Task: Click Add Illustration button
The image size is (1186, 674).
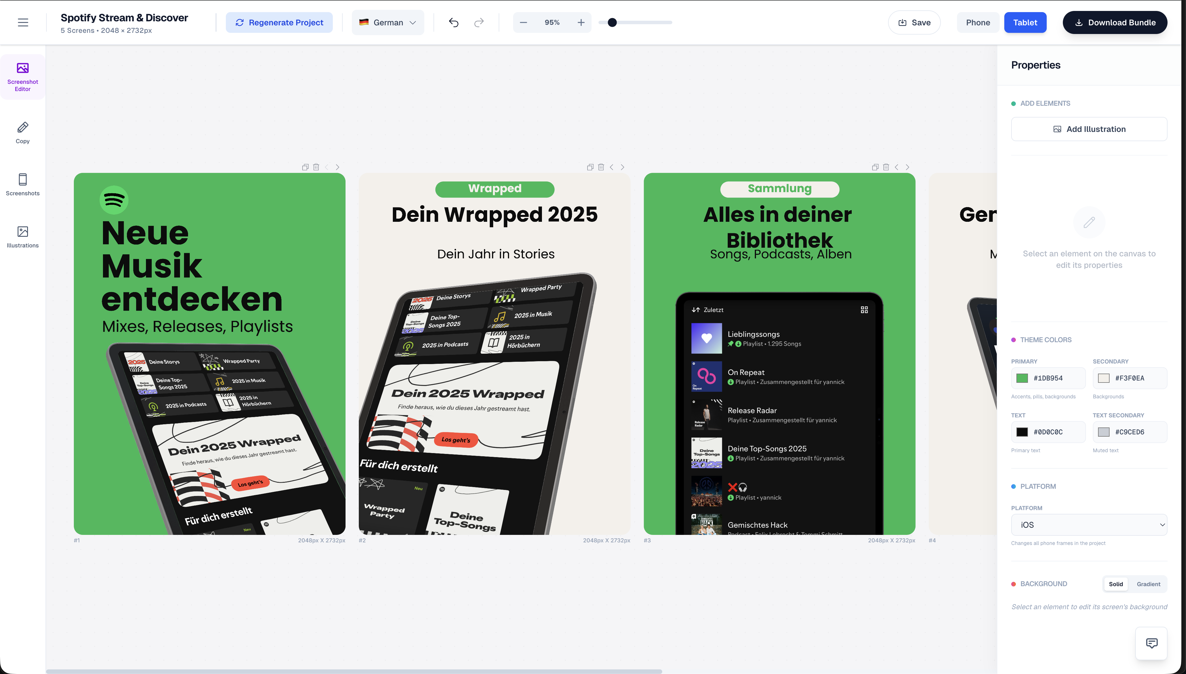Action: [1089, 129]
